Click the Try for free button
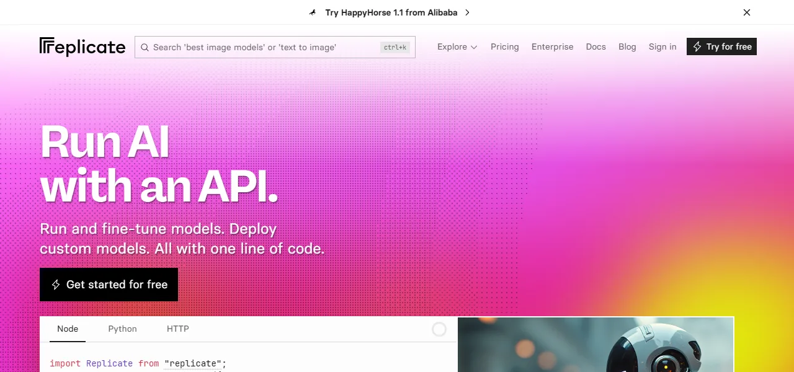Screen dimensions: 794x372 pos(721,46)
